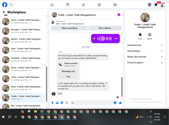Viewport: 169px width, 125px height.
Task: Click large listing photo in info panel
Action: tap(145, 17)
